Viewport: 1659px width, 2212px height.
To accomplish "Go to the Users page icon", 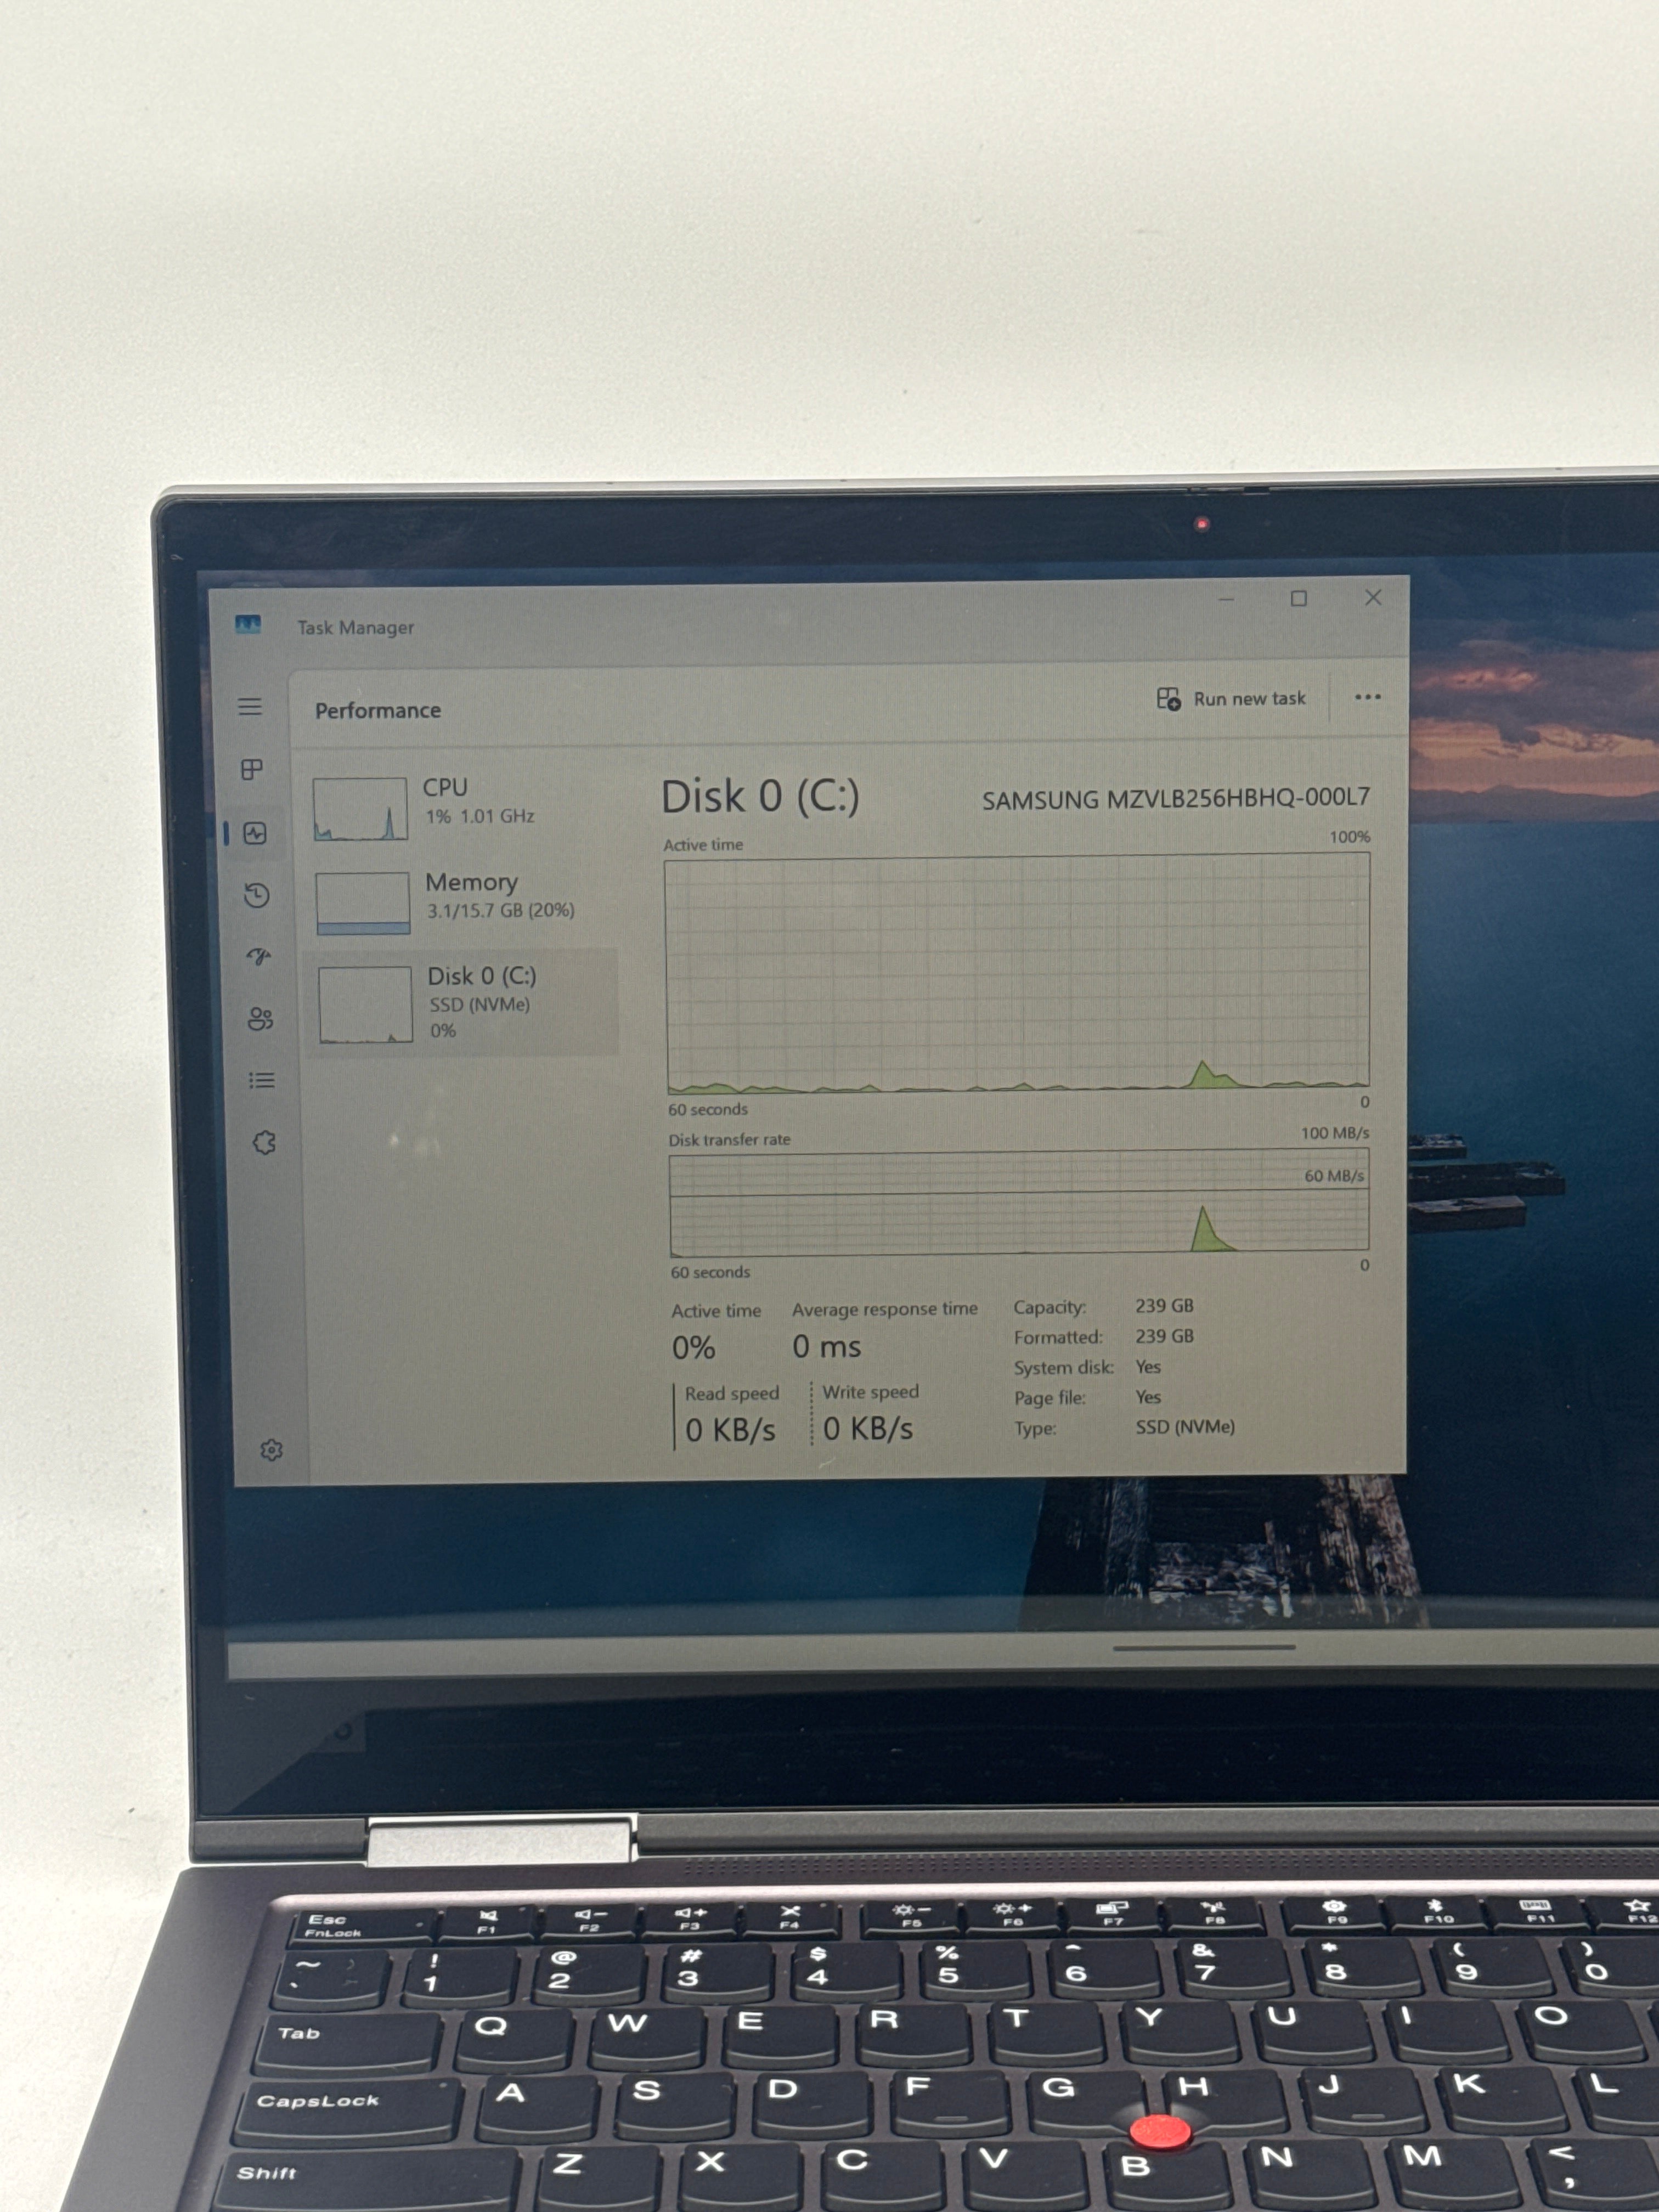I will point(260,1019).
